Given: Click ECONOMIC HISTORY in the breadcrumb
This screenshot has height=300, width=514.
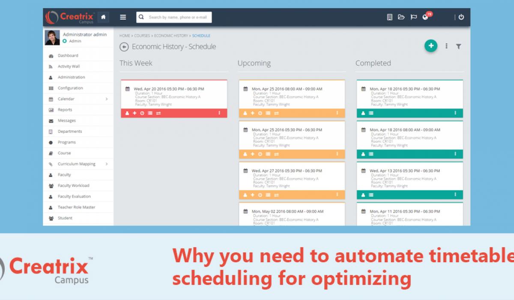Looking at the screenshot, I should click(171, 36).
